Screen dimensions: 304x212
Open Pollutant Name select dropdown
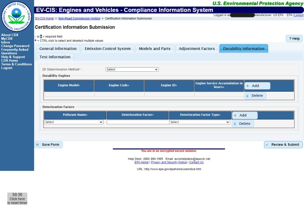(x=74, y=122)
